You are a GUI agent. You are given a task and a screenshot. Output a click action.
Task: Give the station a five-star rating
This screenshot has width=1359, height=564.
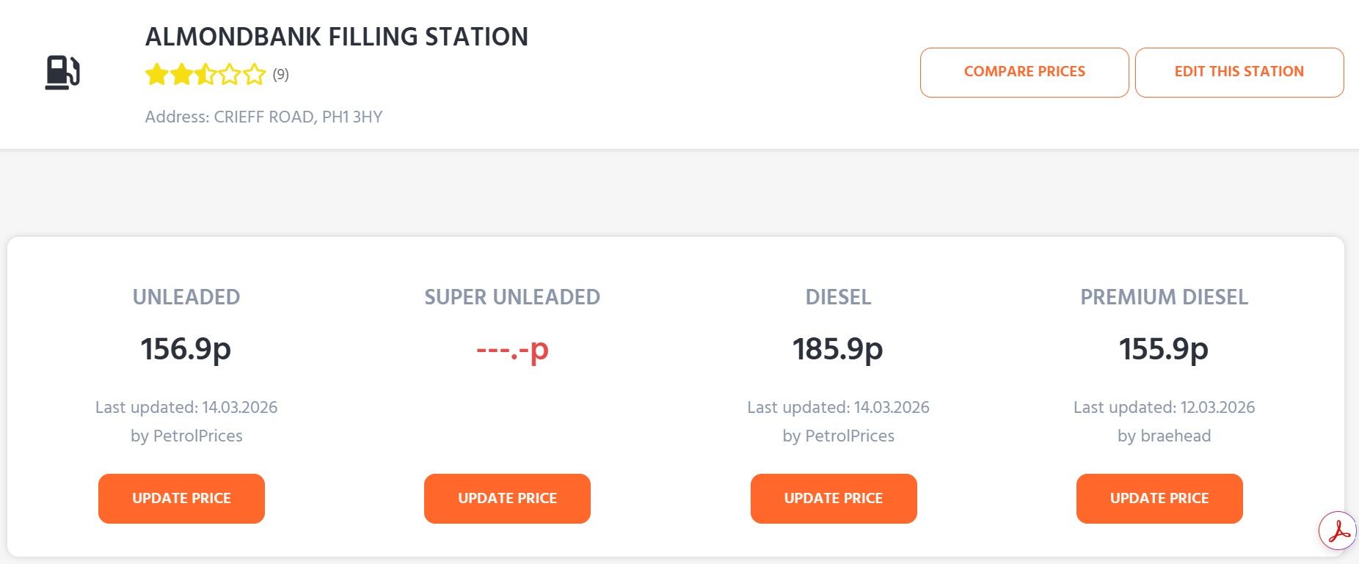[x=254, y=74]
